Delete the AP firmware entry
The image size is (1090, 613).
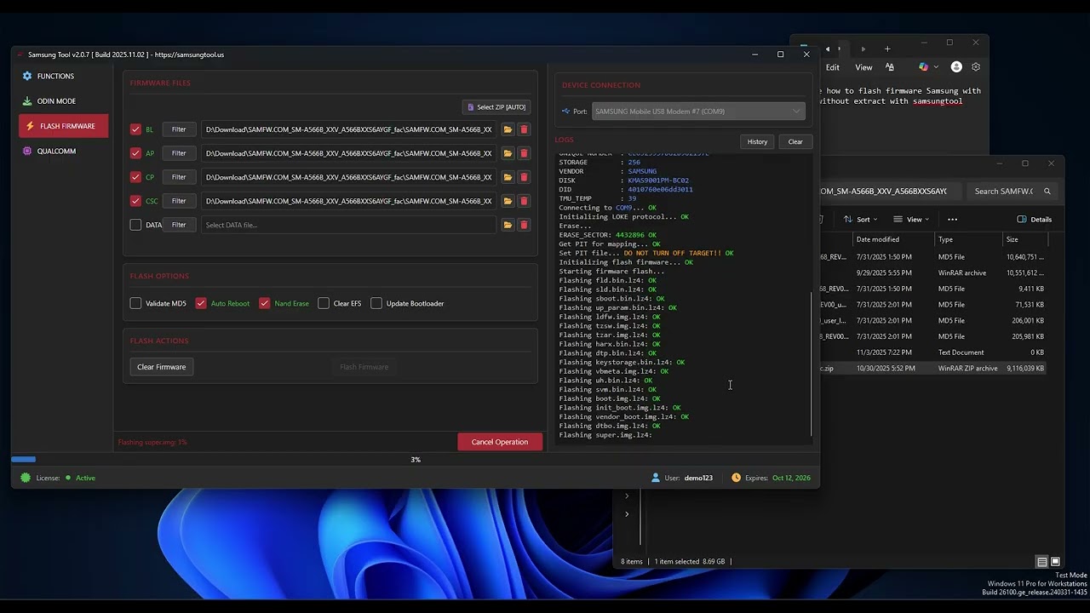524,153
